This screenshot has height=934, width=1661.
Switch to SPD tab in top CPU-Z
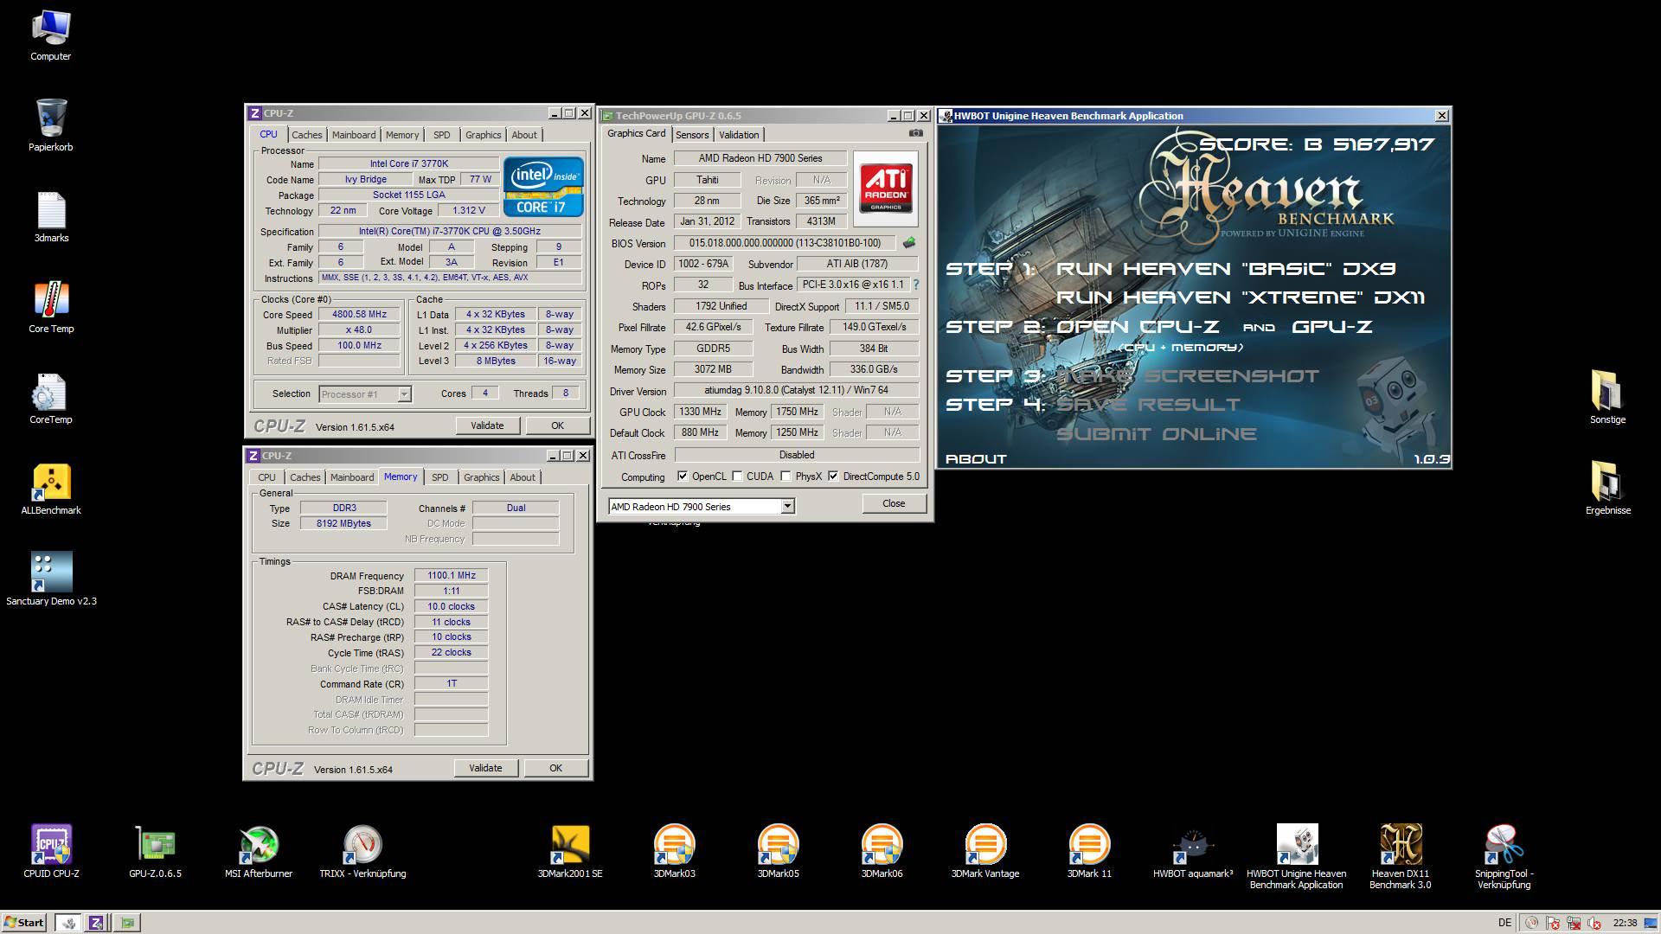click(x=441, y=135)
